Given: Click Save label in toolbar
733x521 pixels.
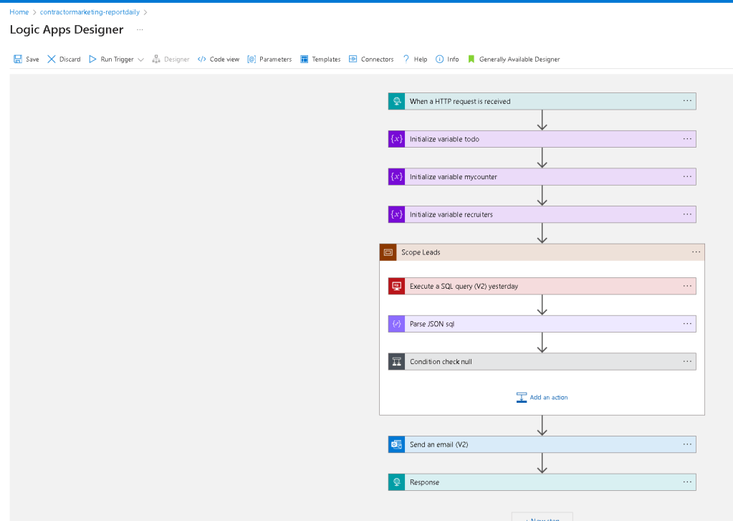Looking at the screenshot, I should (32, 59).
